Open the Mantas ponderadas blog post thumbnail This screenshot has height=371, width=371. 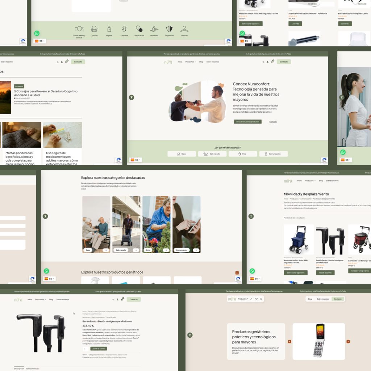point(22,135)
